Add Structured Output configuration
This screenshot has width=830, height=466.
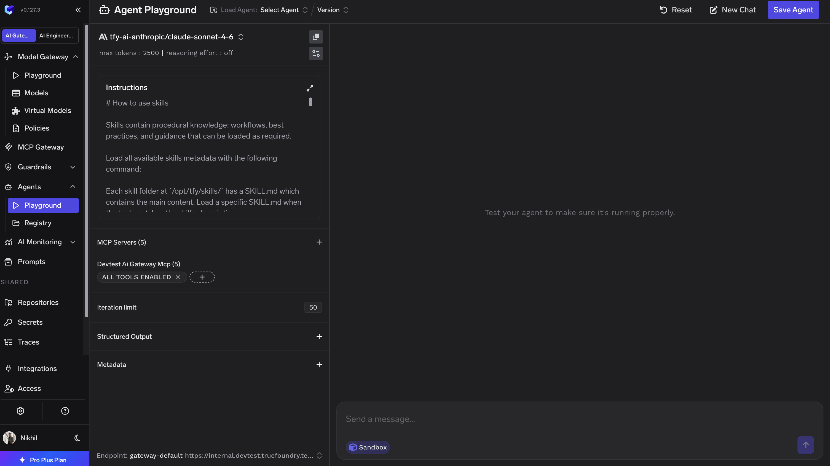coord(319,337)
